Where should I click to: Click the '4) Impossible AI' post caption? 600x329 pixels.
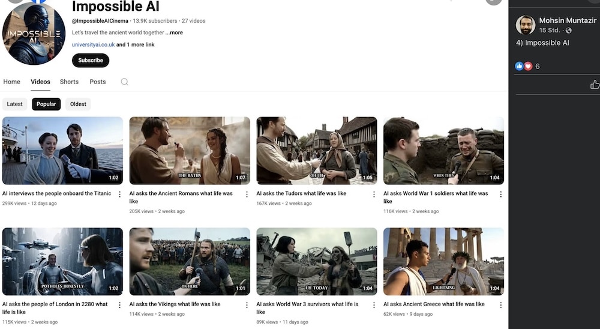542,43
